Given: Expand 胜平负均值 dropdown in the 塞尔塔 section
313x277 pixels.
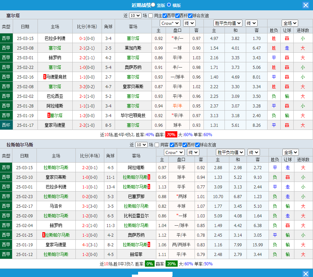Looking at the screenshot, I should (228, 23).
